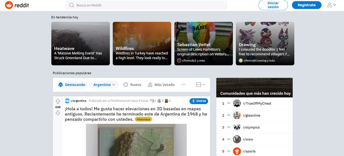Open the three-dots more sorting options

[183, 84]
